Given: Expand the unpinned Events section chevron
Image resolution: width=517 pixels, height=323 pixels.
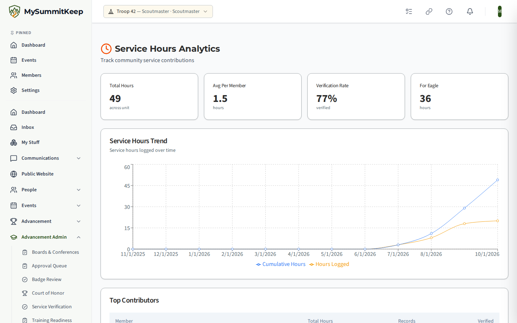Looking at the screenshot, I should click(x=79, y=206).
